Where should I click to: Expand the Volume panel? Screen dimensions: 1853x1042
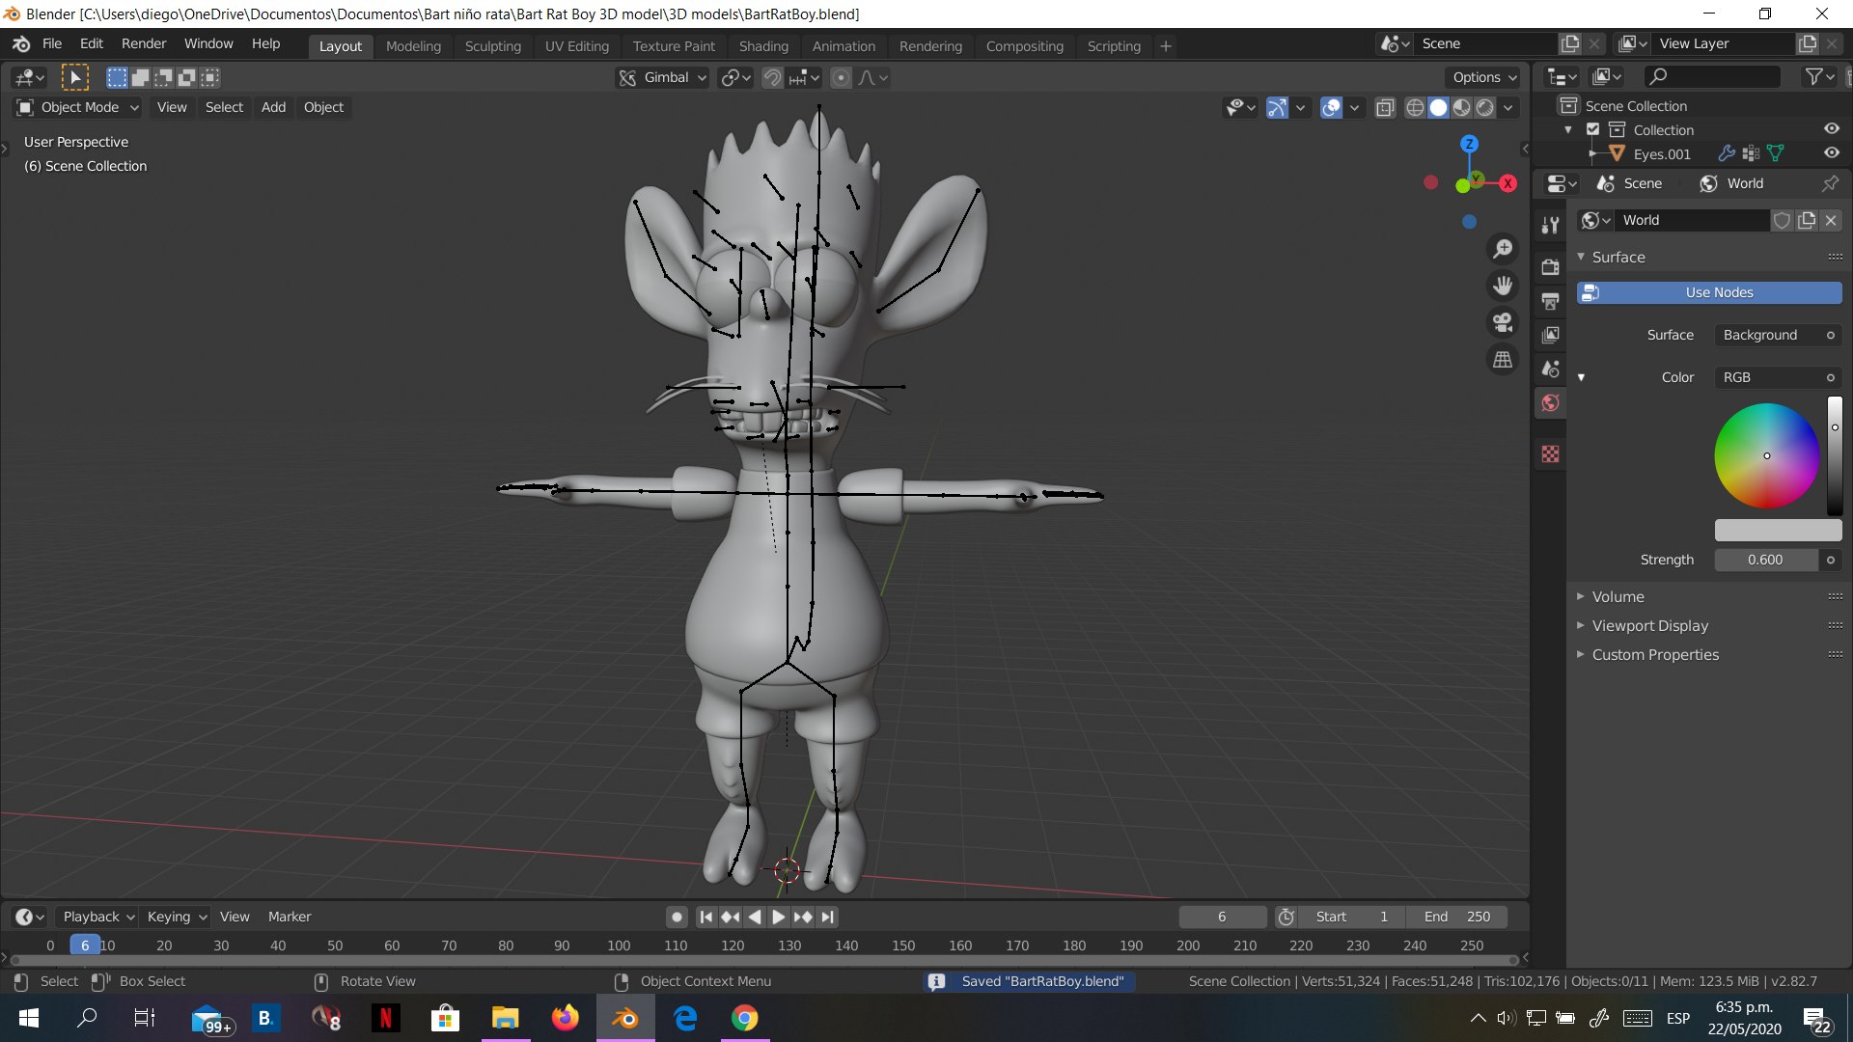1618,596
